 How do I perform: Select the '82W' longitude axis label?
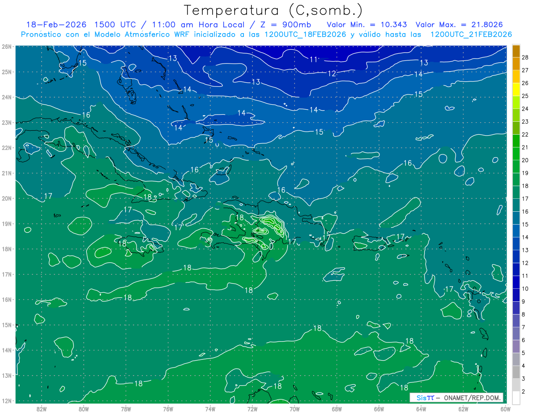coord(42,409)
